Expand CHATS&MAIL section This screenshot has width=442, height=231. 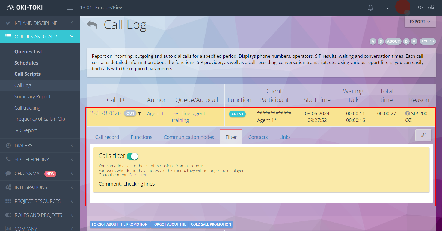click(40, 173)
